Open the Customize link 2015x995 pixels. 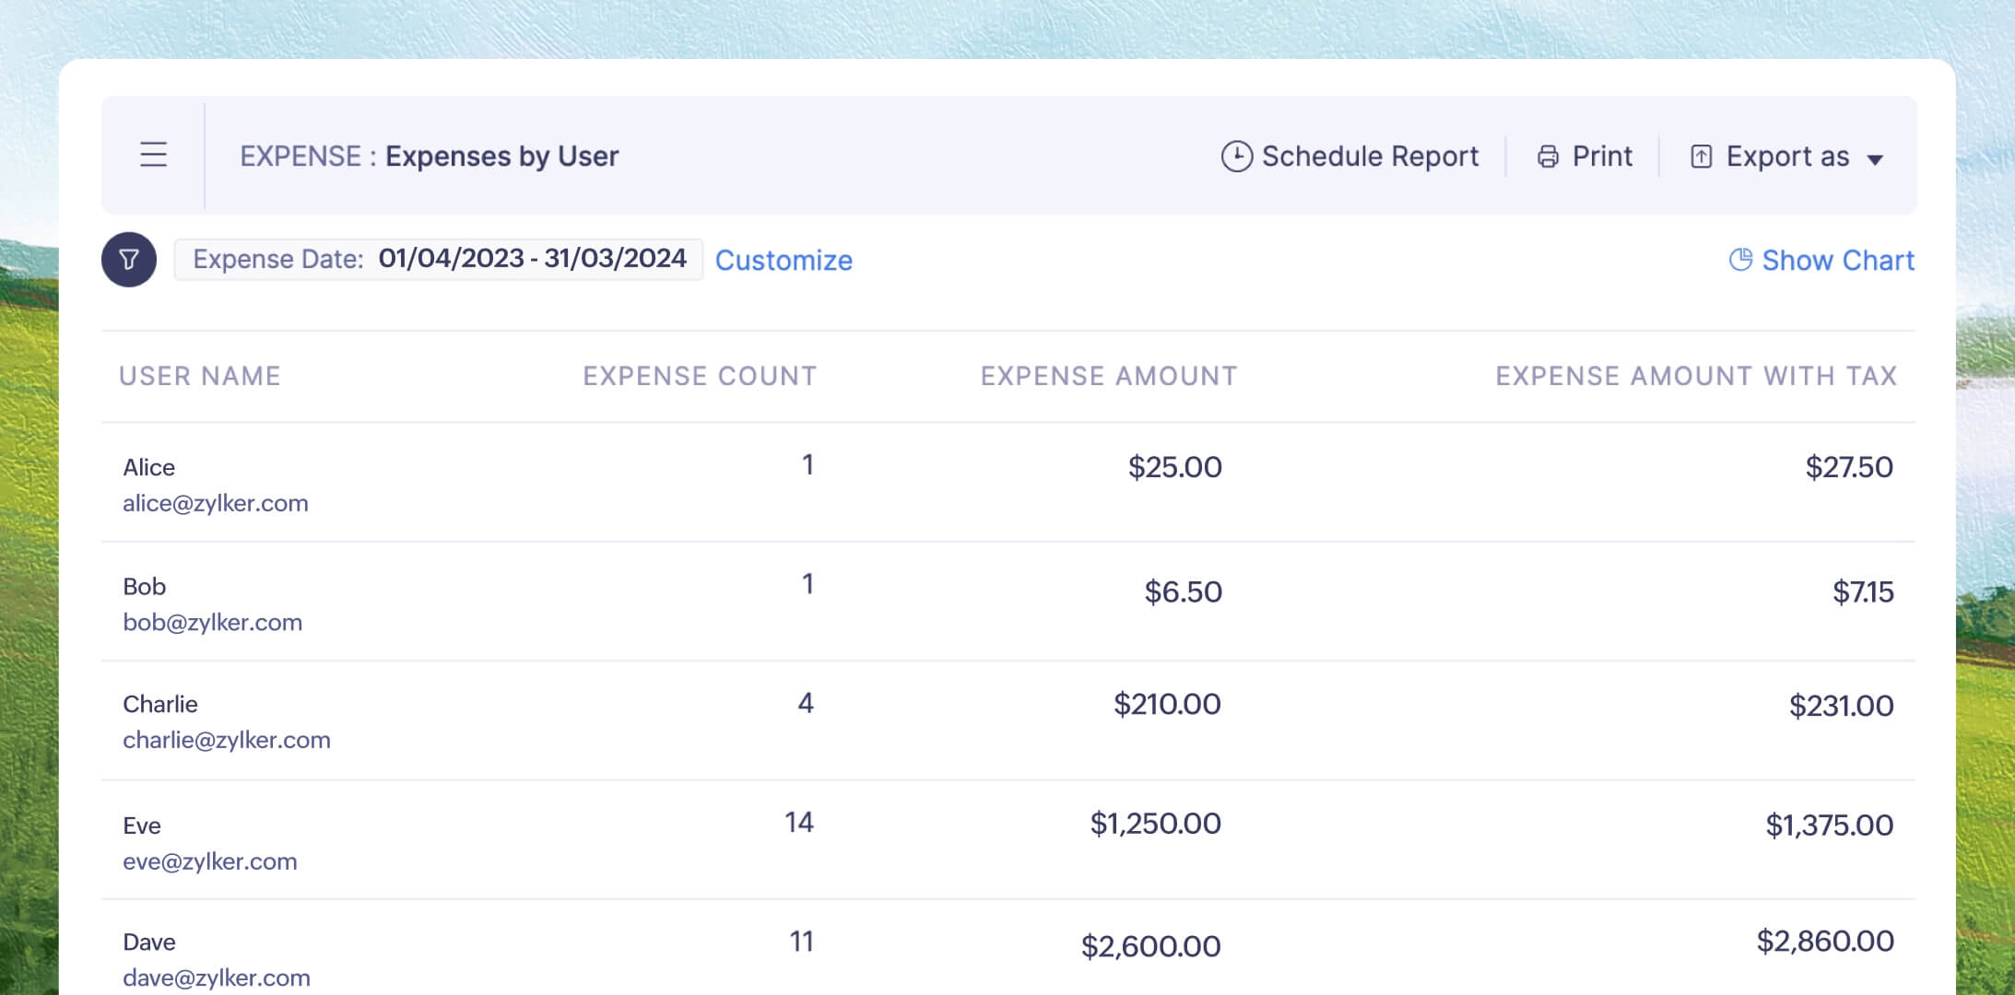(x=784, y=261)
